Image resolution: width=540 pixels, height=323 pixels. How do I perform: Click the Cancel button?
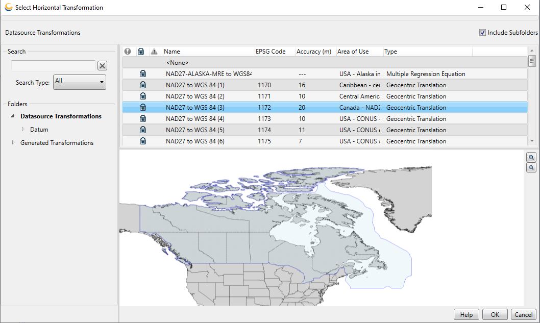pos(524,314)
